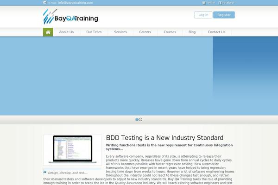Open the Twitter link text
The image size is (278, 185).
click(210, 3)
